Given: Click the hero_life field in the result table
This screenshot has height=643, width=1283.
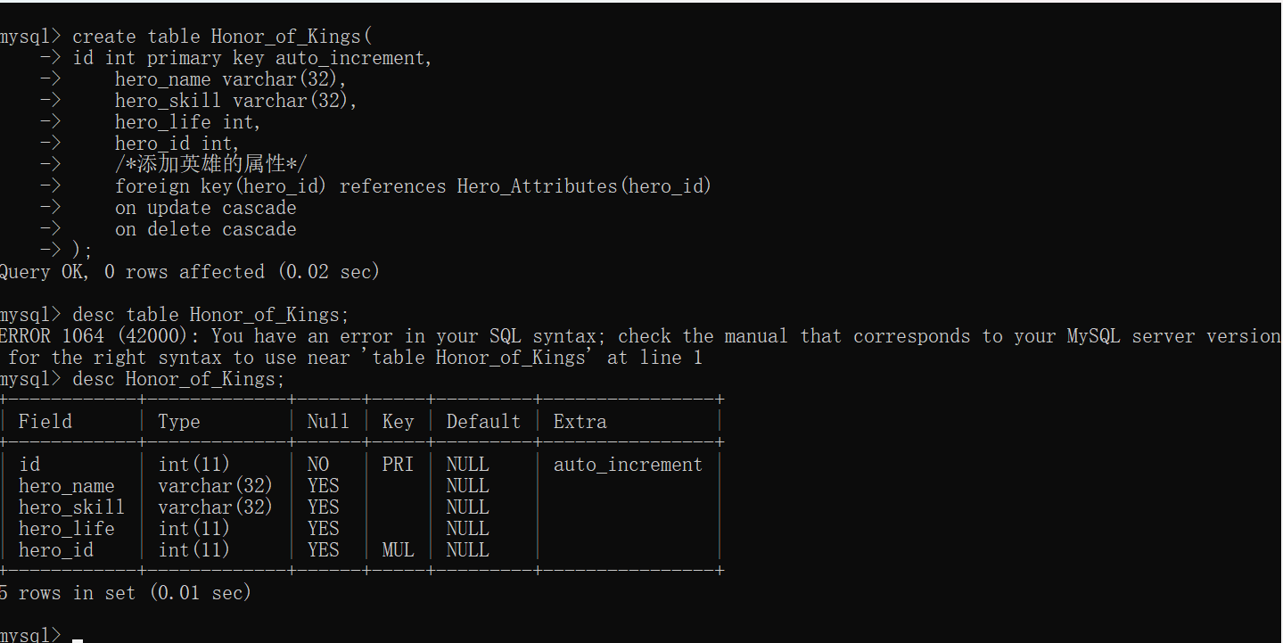Looking at the screenshot, I should click(x=66, y=529).
